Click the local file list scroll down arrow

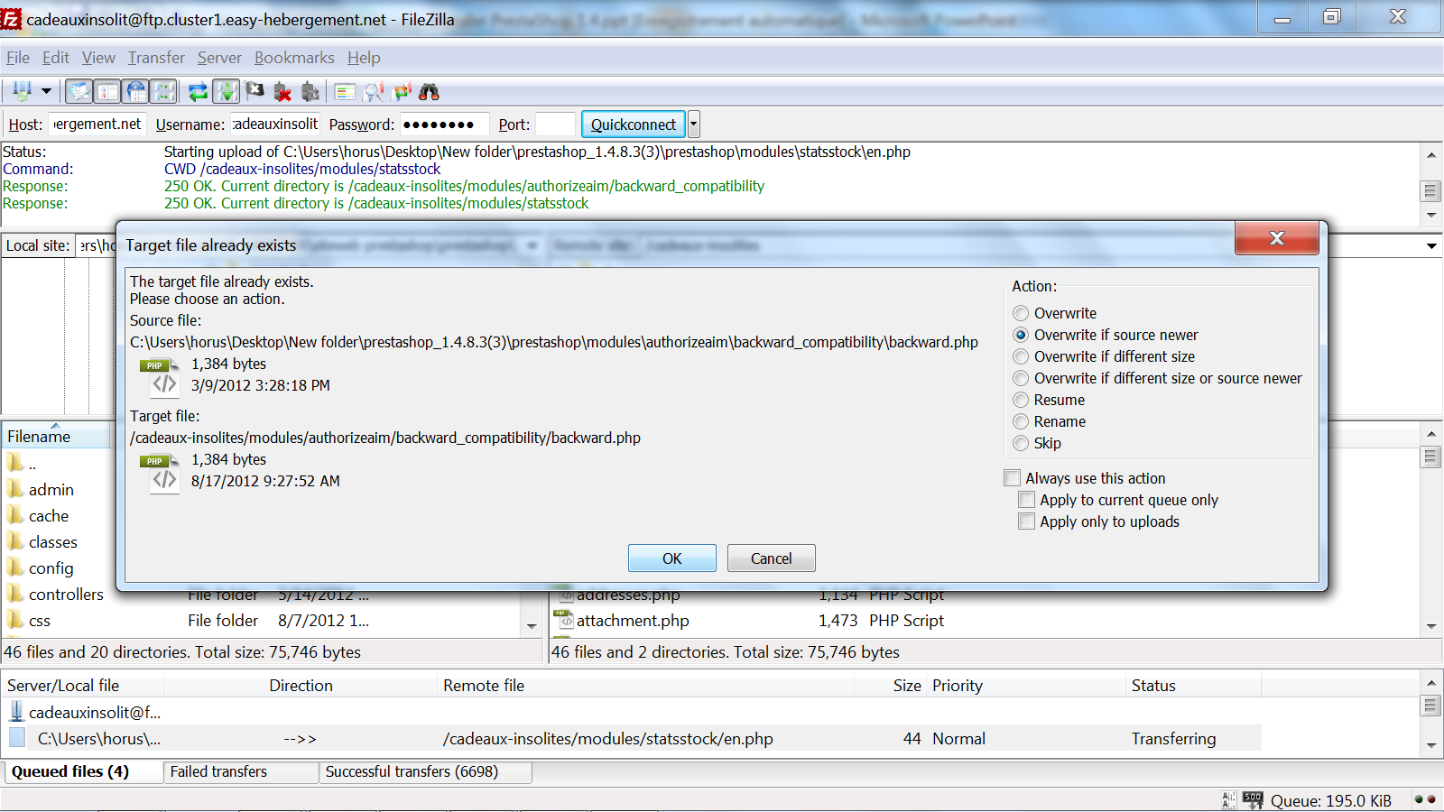[x=532, y=626]
